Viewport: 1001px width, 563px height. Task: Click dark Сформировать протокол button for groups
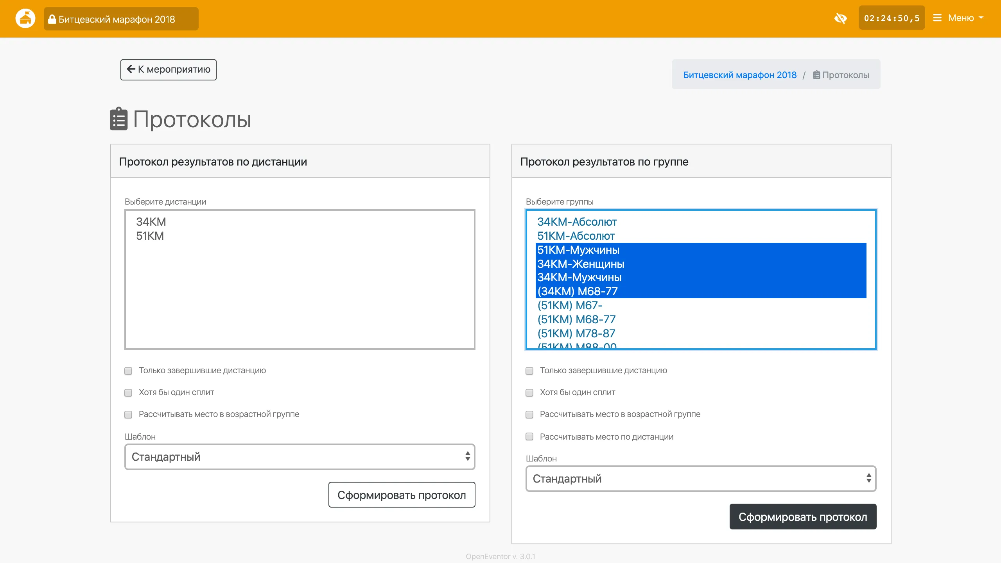click(x=803, y=517)
